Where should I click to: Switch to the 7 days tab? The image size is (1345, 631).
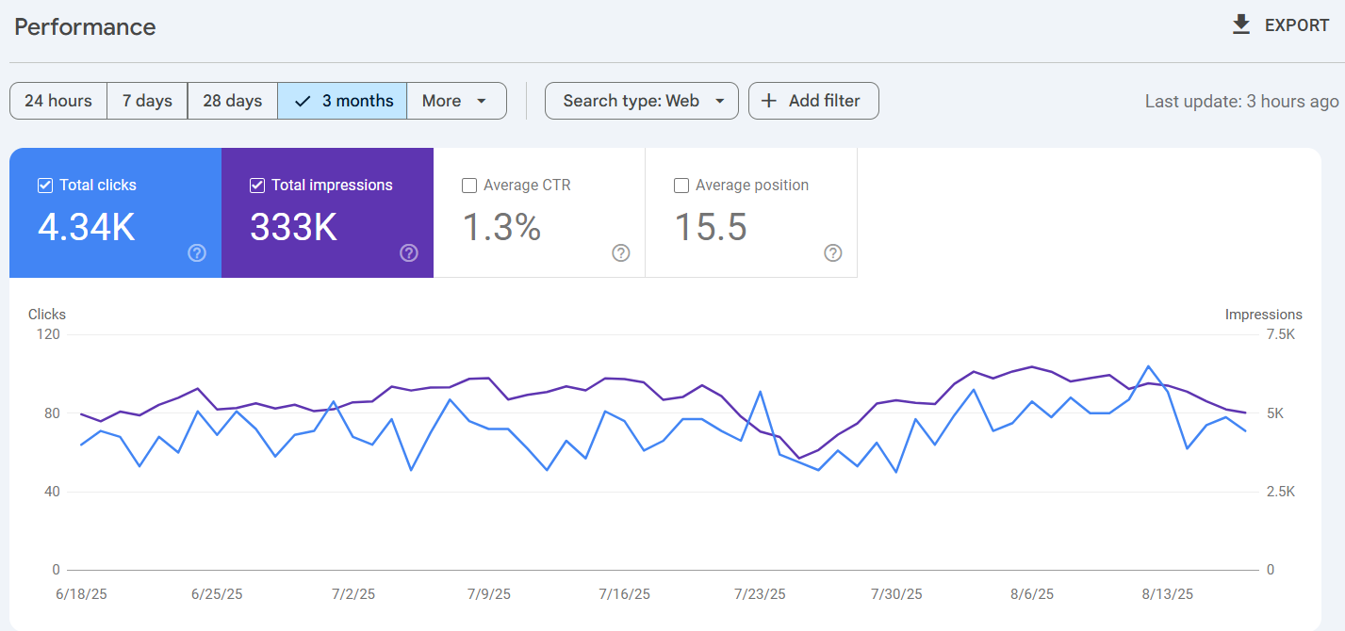(x=146, y=100)
